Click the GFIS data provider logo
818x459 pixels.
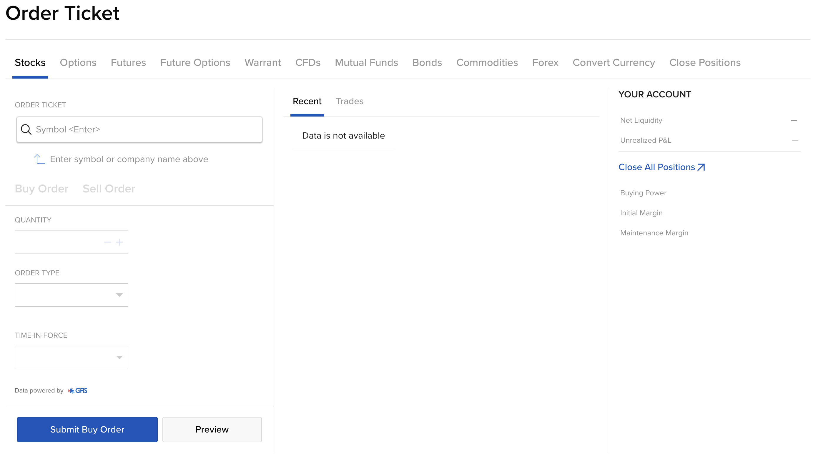(78, 390)
